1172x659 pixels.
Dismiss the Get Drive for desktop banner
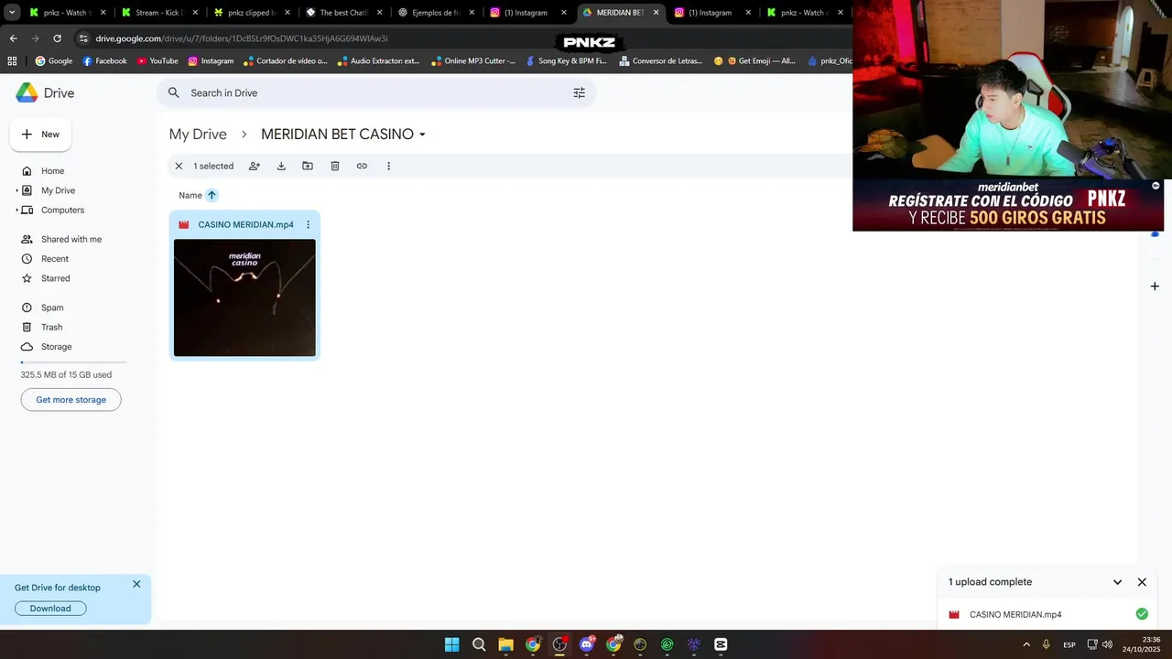point(136,584)
